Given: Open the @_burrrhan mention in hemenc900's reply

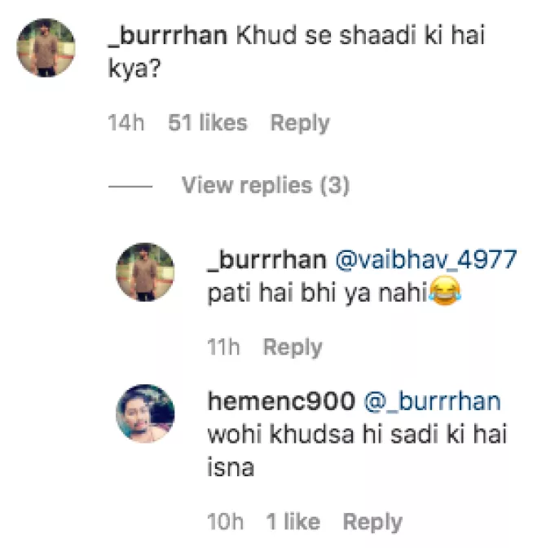Looking at the screenshot, I should point(431,401).
